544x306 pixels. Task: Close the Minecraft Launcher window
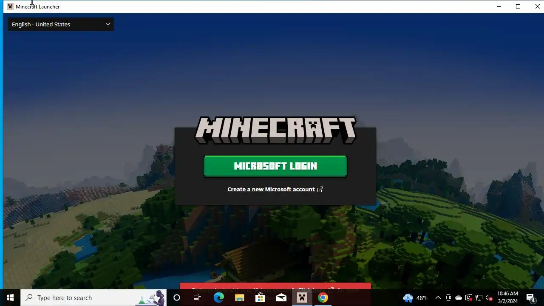click(x=537, y=6)
